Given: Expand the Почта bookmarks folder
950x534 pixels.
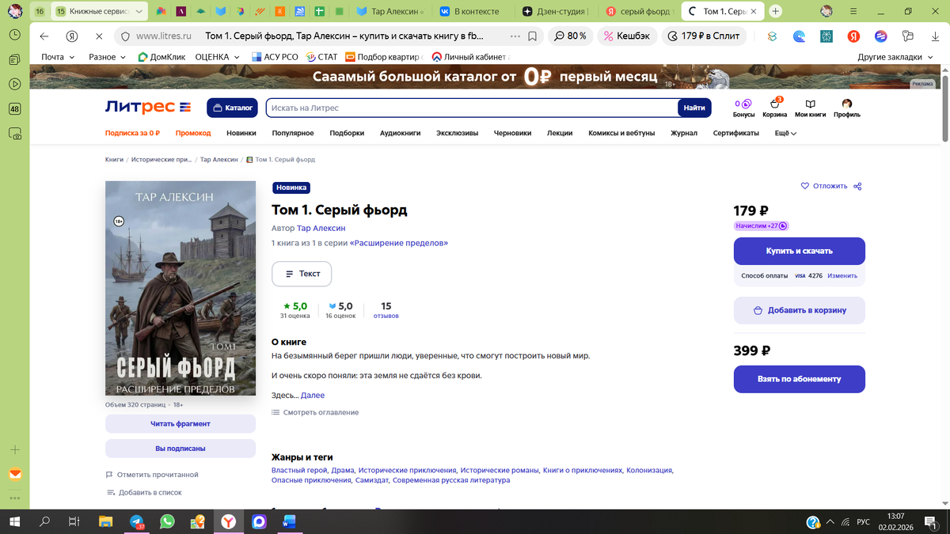Looking at the screenshot, I should (x=58, y=57).
